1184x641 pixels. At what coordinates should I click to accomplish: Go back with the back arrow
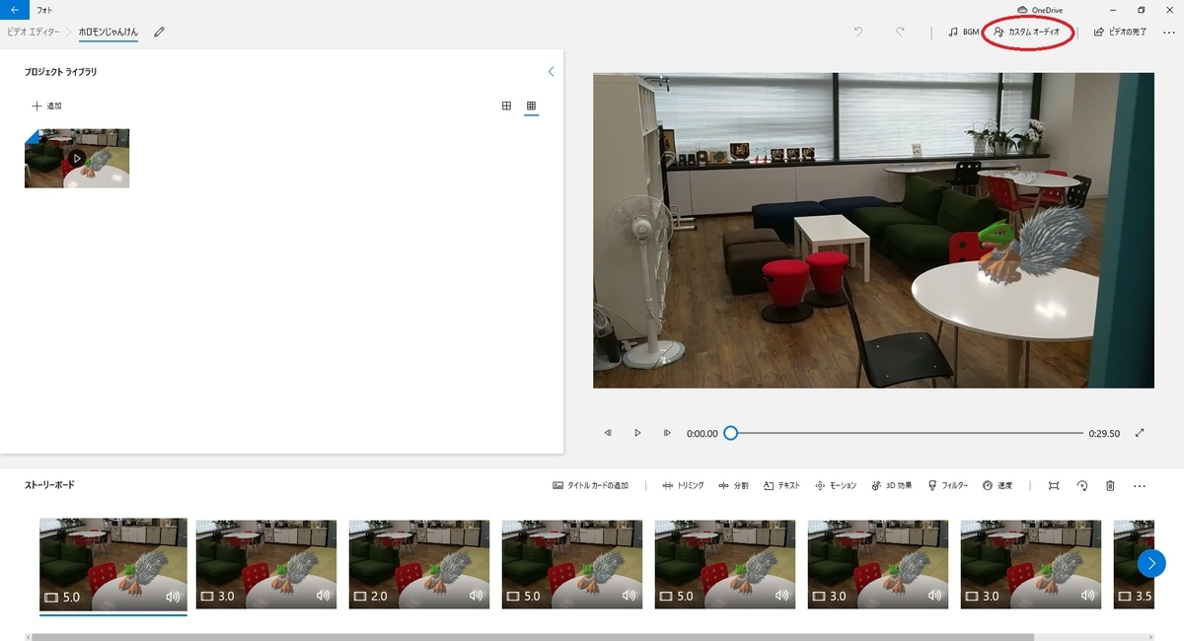pos(14,9)
